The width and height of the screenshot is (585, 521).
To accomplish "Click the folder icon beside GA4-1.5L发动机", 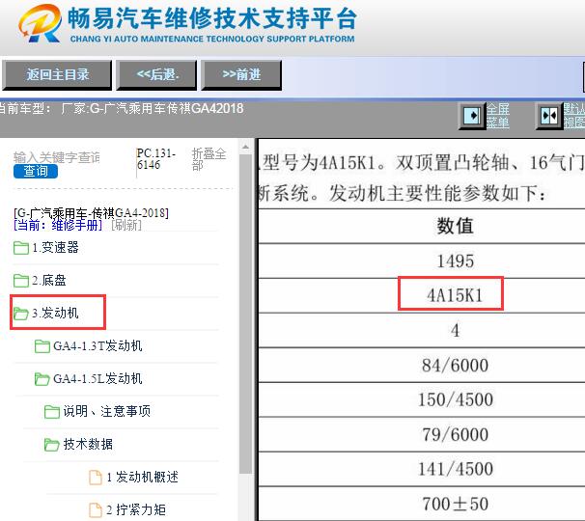I will click(x=42, y=379).
